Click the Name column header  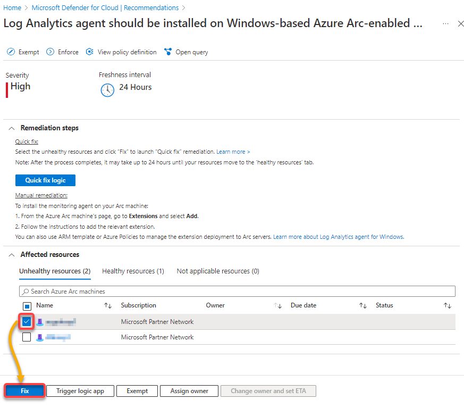tap(45, 305)
